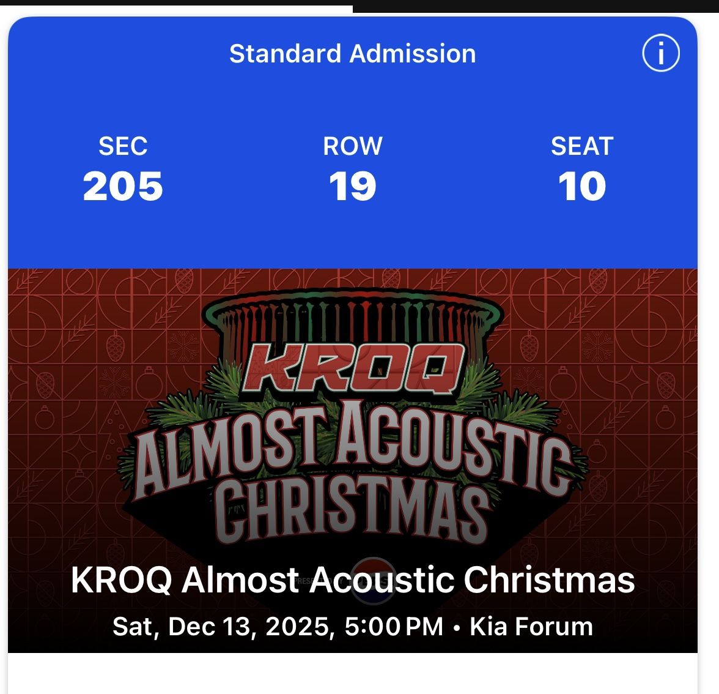Viewport: 719px width, 694px height.
Task: Tap the ROW 19 value
Action: 353,187
